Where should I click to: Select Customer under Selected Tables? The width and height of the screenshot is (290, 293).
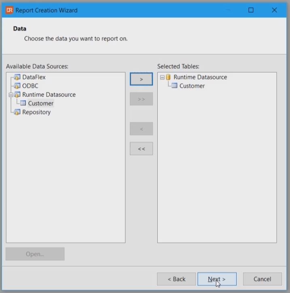(192, 86)
